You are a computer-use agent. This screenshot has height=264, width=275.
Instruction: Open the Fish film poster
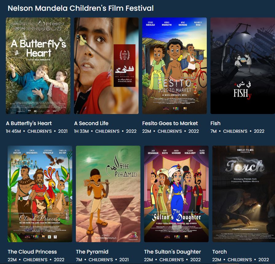243,65
